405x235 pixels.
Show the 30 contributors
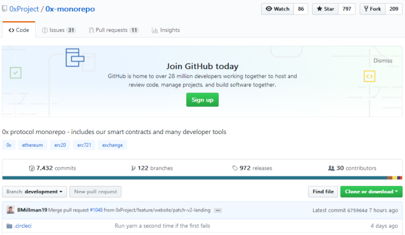pos(352,168)
